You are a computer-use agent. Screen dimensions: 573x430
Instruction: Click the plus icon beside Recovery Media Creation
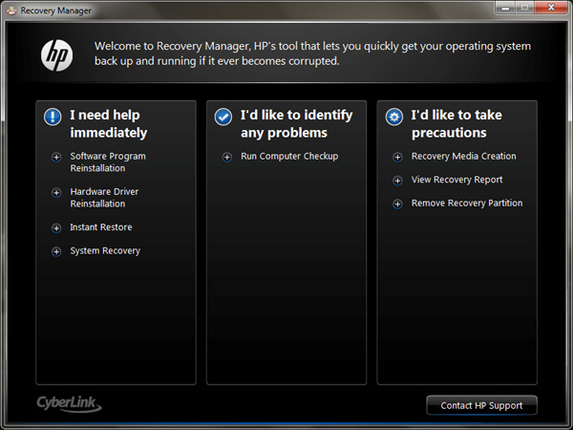397,158
